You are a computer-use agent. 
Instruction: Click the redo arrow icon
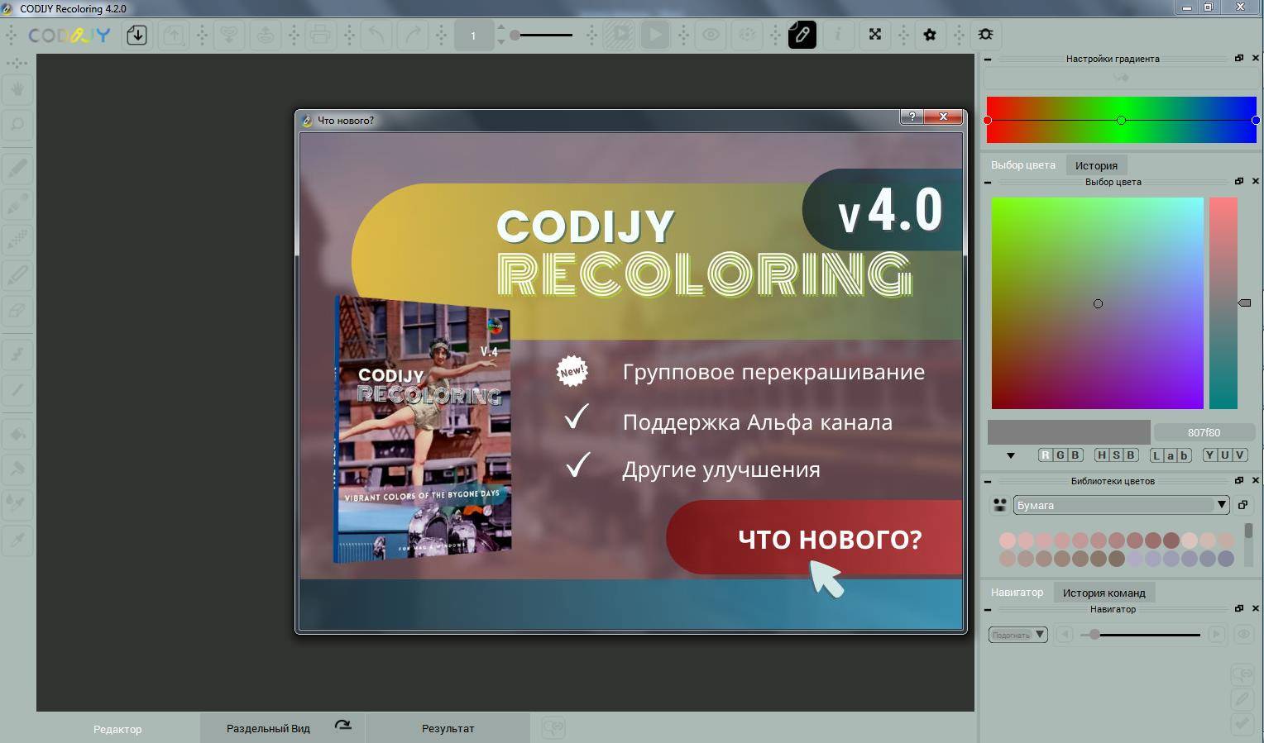point(412,35)
